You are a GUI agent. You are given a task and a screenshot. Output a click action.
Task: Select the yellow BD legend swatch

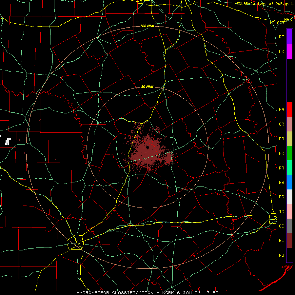pyautogui.click(x=289, y=139)
